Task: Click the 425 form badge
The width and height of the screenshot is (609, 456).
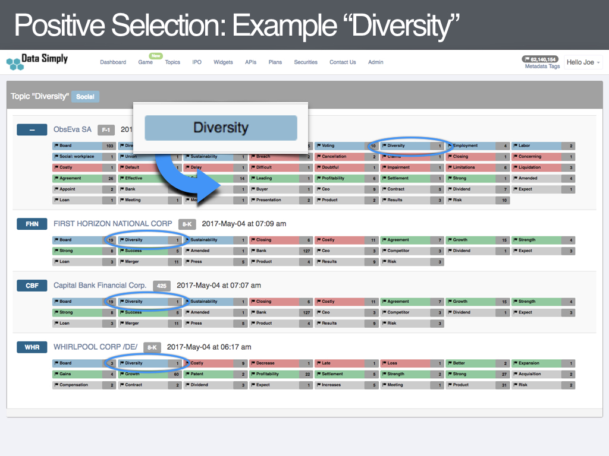Action: tap(162, 286)
